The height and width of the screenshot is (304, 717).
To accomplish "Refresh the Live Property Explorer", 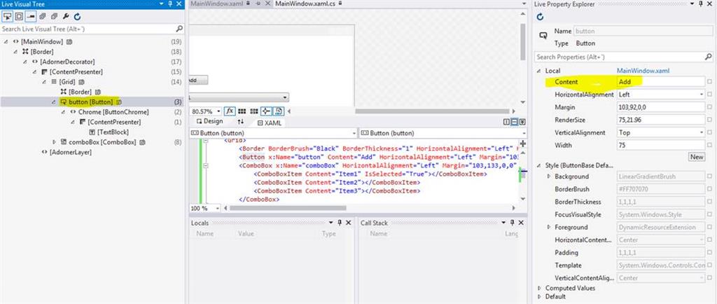I will coord(540,17).
